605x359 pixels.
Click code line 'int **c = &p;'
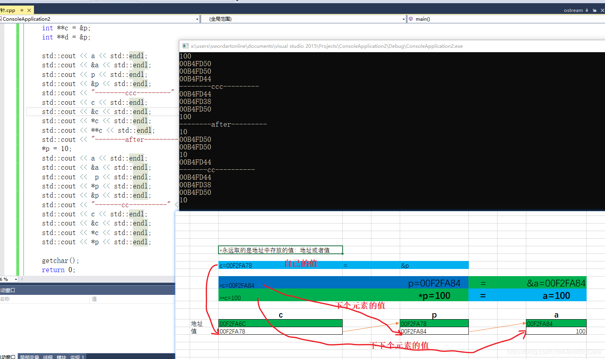tap(66, 28)
